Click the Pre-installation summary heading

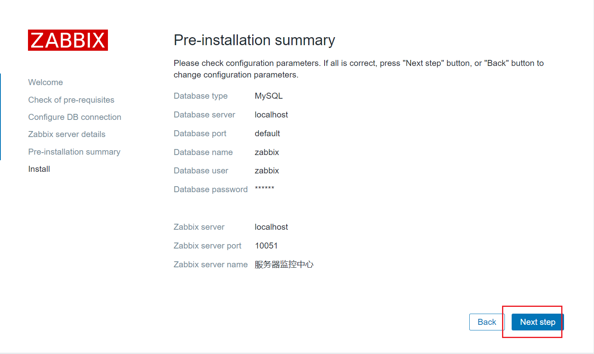[254, 40]
